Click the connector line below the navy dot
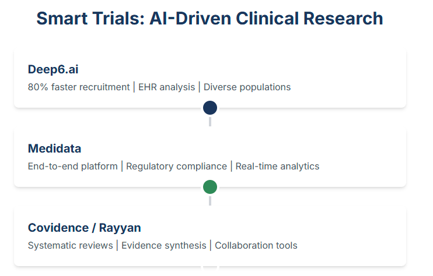 (210, 121)
